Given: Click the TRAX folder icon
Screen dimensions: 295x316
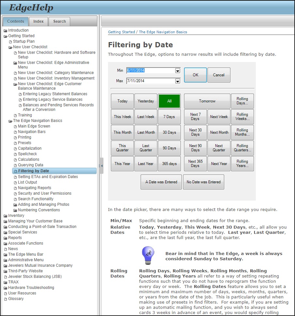Looking at the screenshot, I should tap(6, 282).
